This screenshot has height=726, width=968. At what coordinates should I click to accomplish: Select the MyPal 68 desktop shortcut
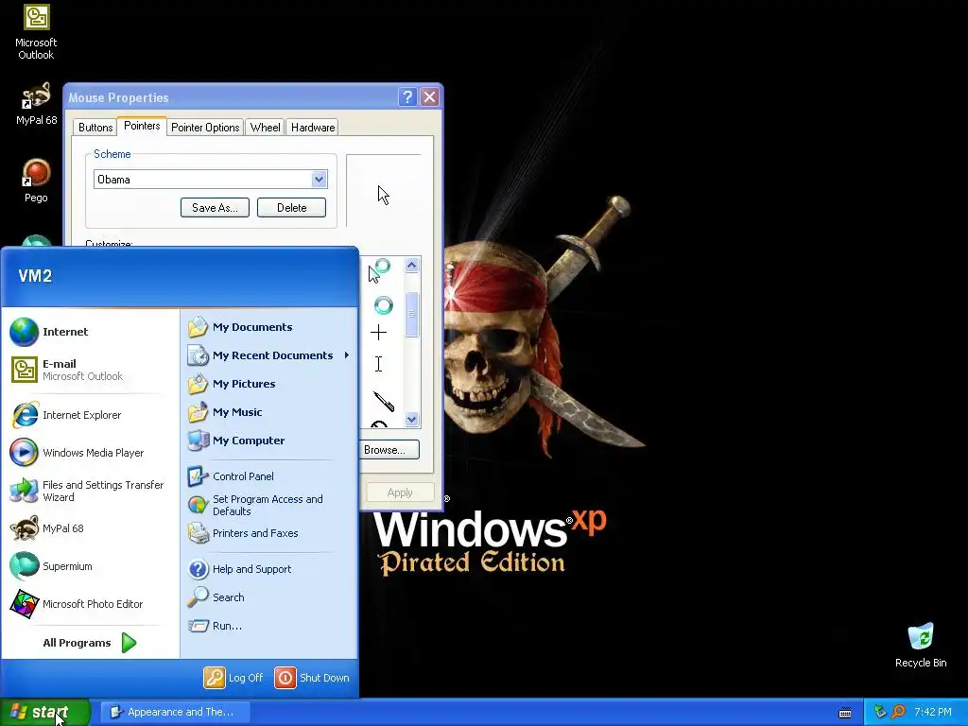tap(36, 104)
